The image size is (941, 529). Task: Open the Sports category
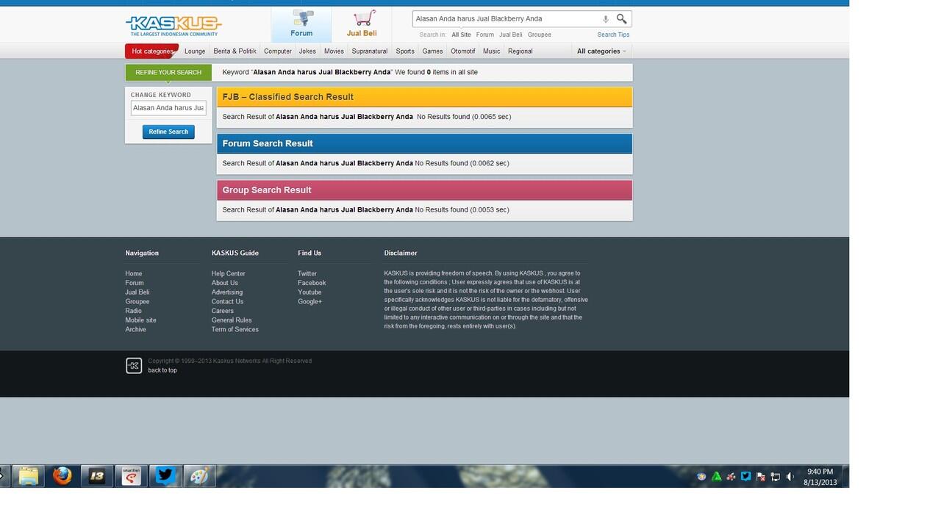coord(405,51)
